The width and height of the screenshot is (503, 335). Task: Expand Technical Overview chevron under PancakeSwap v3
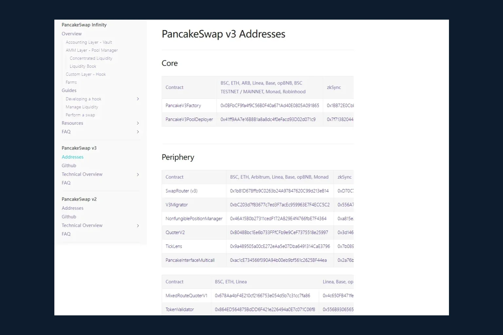pyautogui.click(x=138, y=174)
